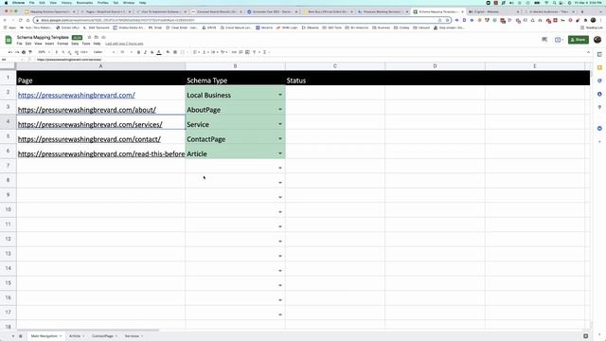Screen dimensions: 606x341
Task: Open the text color picker
Action: pyautogui.click(x=159, y=52)
